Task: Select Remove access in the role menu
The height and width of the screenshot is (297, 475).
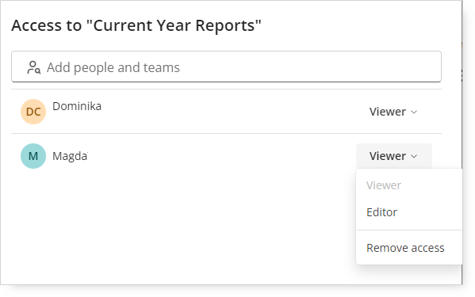Action: click(405, 248)
